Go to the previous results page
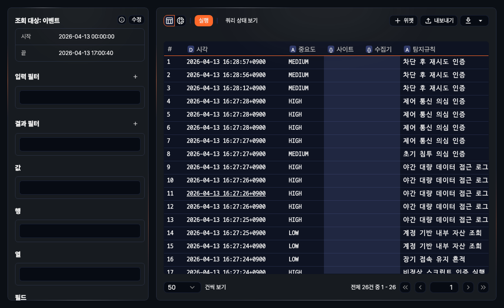 [420, 287]
